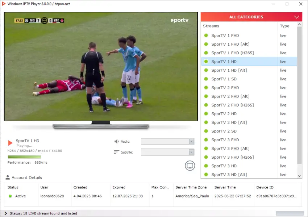Click the green dot beside SporTV 3 FHD
Viewport: 308px width, 217px height.
[x=206, y=140]
